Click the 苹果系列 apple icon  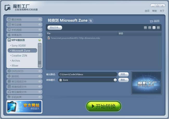click(9, 35)
